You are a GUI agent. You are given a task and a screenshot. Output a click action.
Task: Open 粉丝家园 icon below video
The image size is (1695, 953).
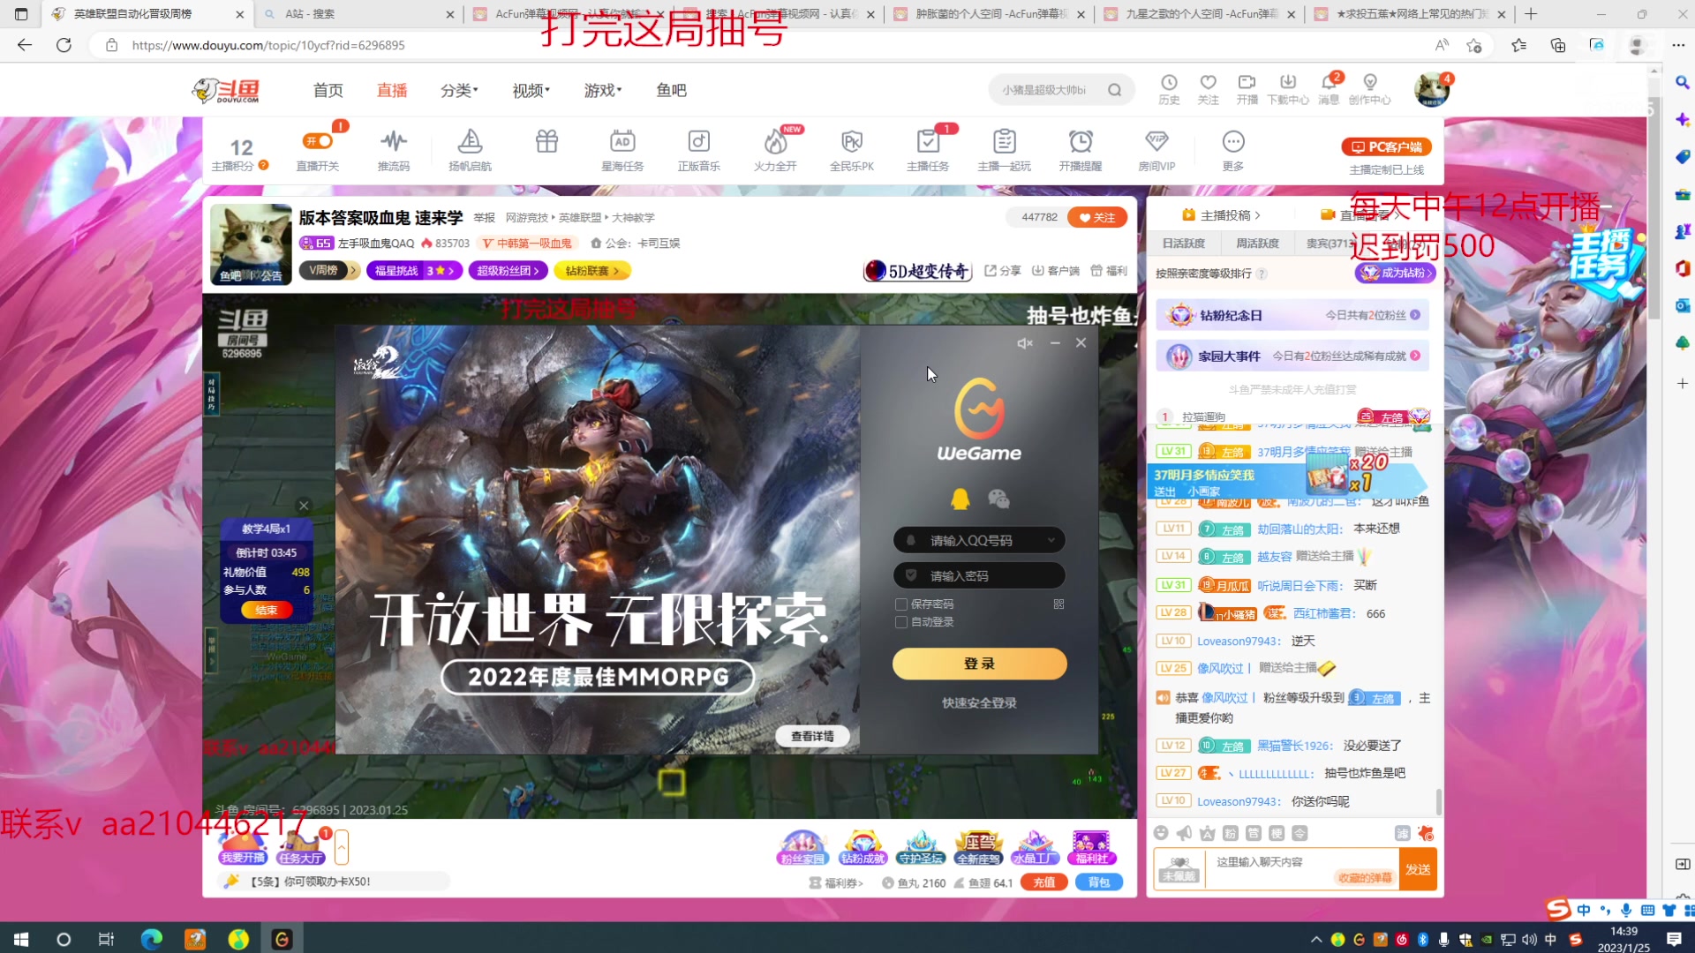tap(802, 848)
